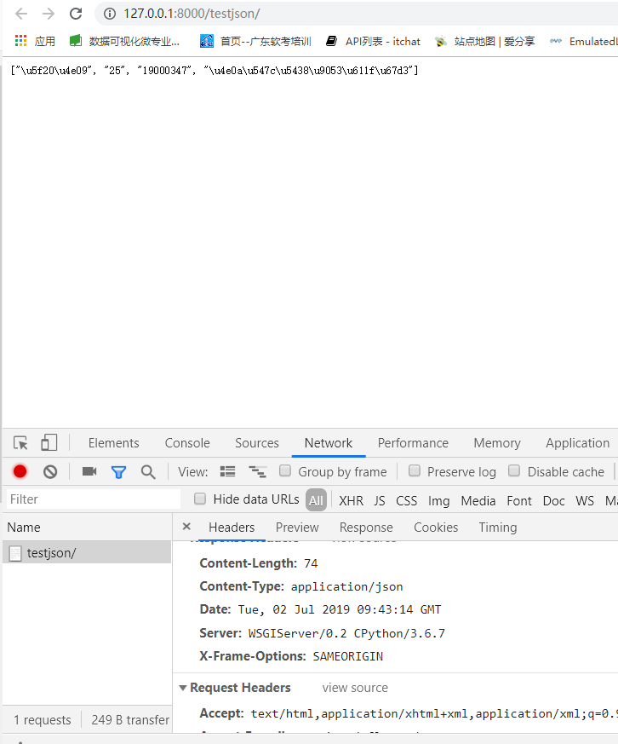Screen dimensions: 618x744
Task: Clear the network log
Action: coord(50,471)
